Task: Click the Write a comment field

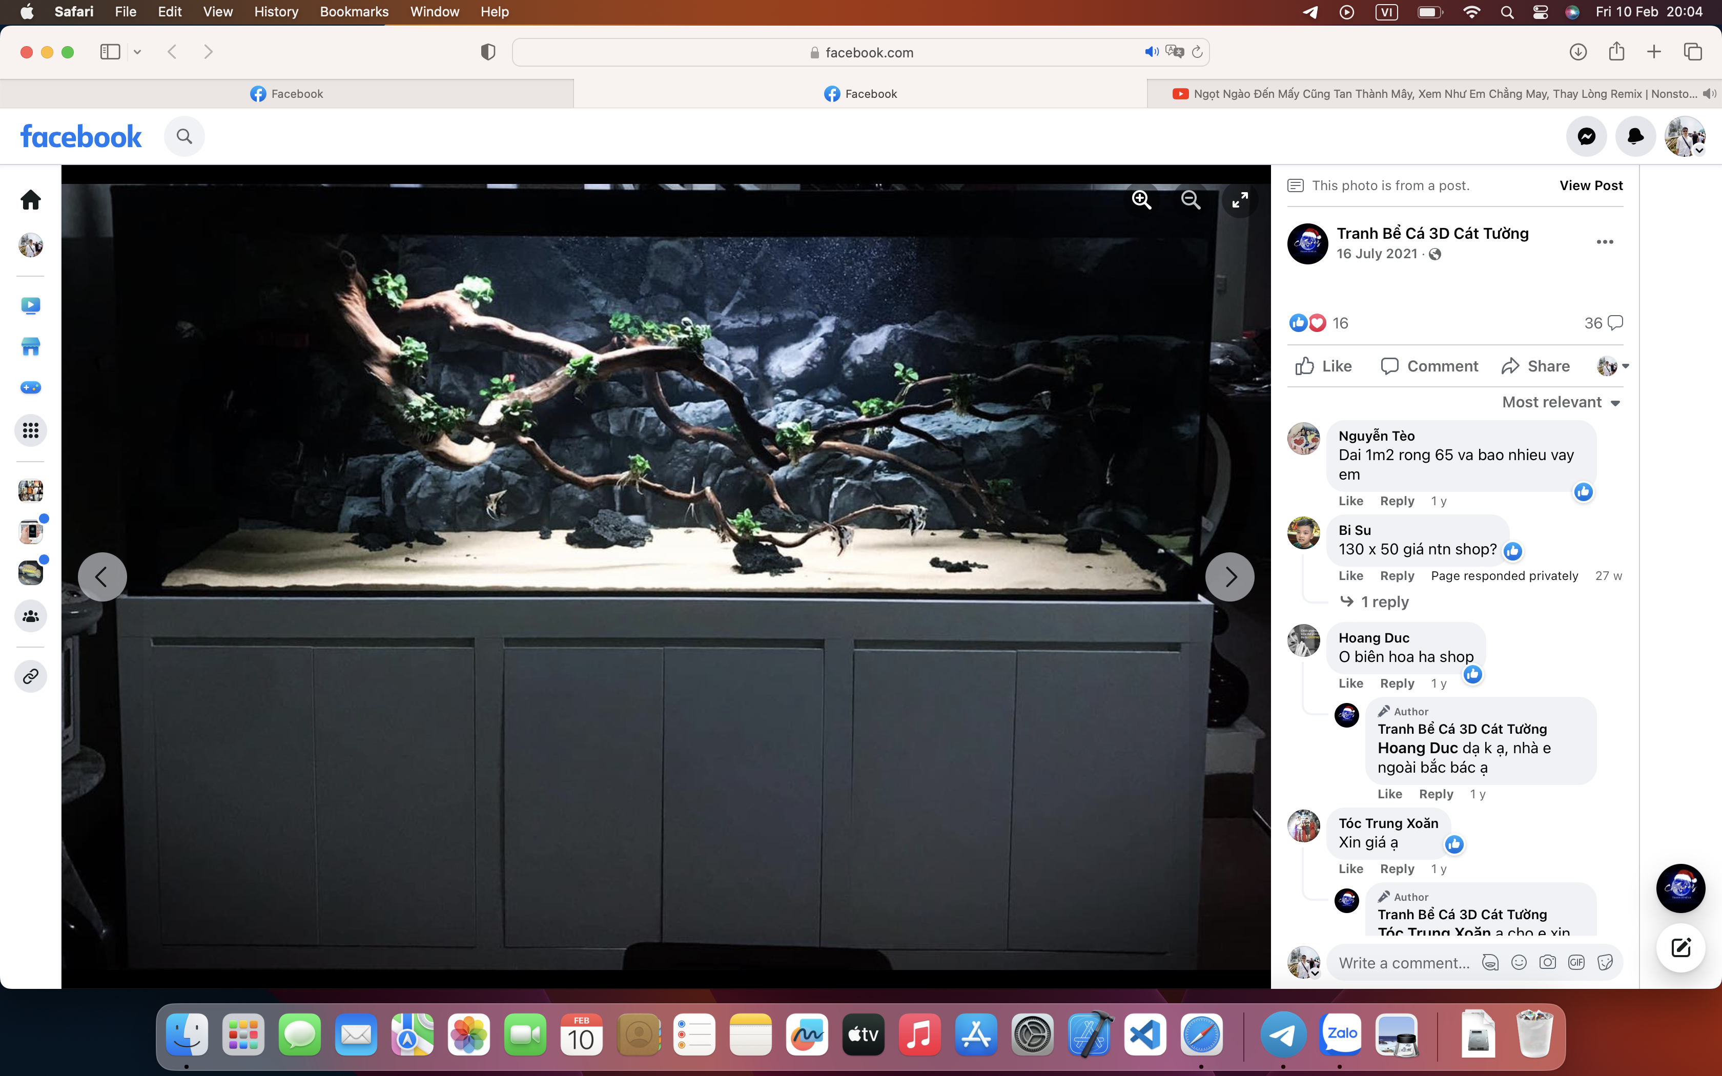Action: tap(1404, 963)
